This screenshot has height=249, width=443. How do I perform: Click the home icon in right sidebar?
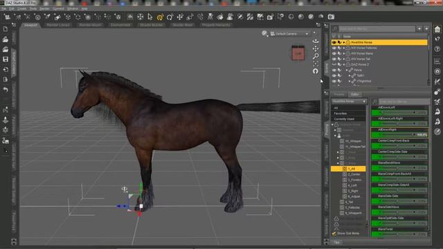click(x=437, y=29)
